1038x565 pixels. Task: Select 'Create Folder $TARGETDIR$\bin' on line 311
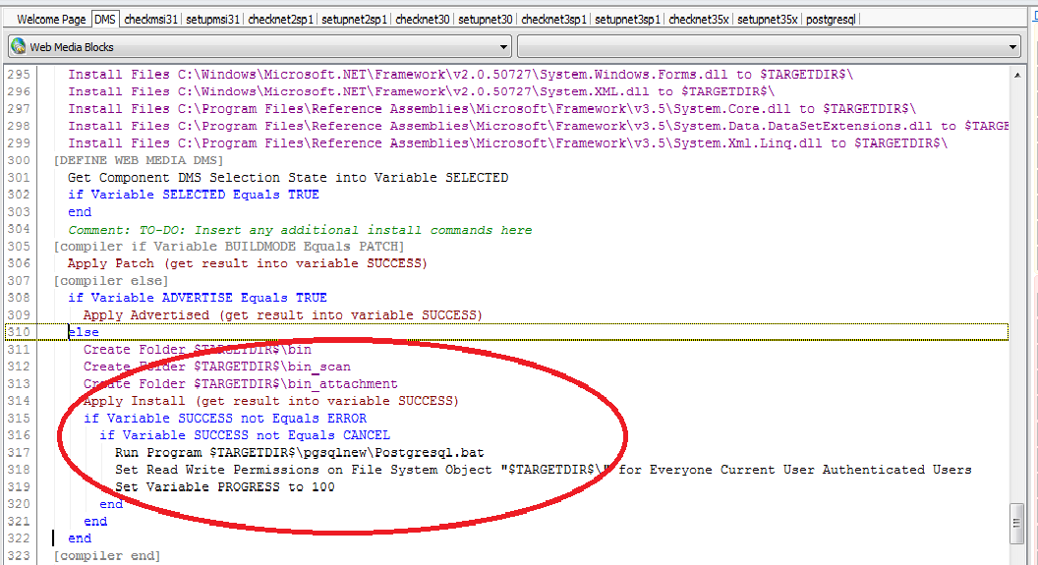point(198,350)
